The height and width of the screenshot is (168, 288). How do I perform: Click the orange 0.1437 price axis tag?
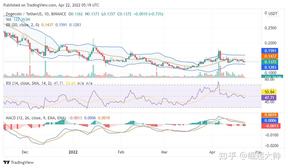click(x=270, y=56)
